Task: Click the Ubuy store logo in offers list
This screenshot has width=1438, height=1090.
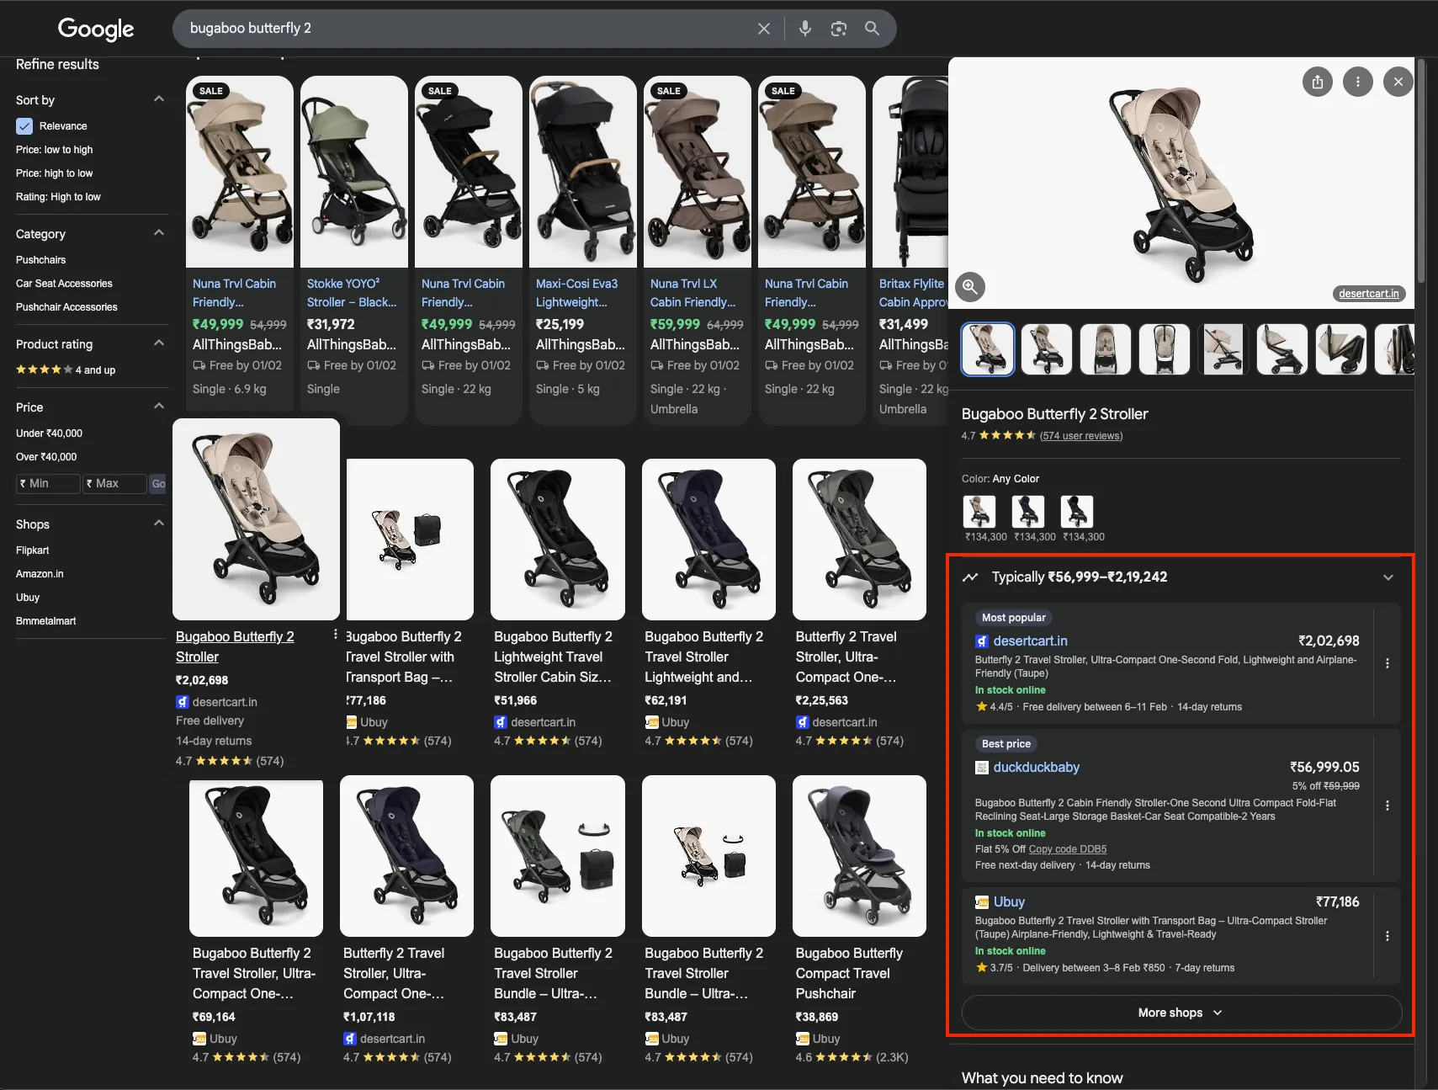Action: (982, 902)
